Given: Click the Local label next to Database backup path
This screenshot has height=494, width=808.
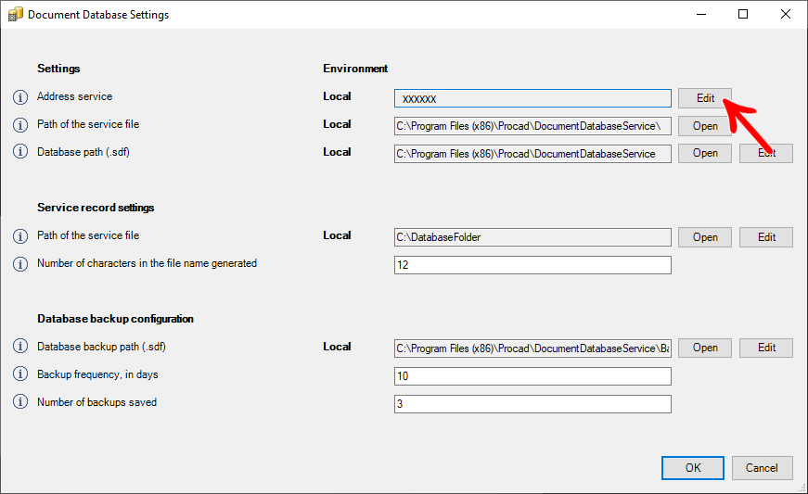Looking at the screenshot, I should pos(337,347).
